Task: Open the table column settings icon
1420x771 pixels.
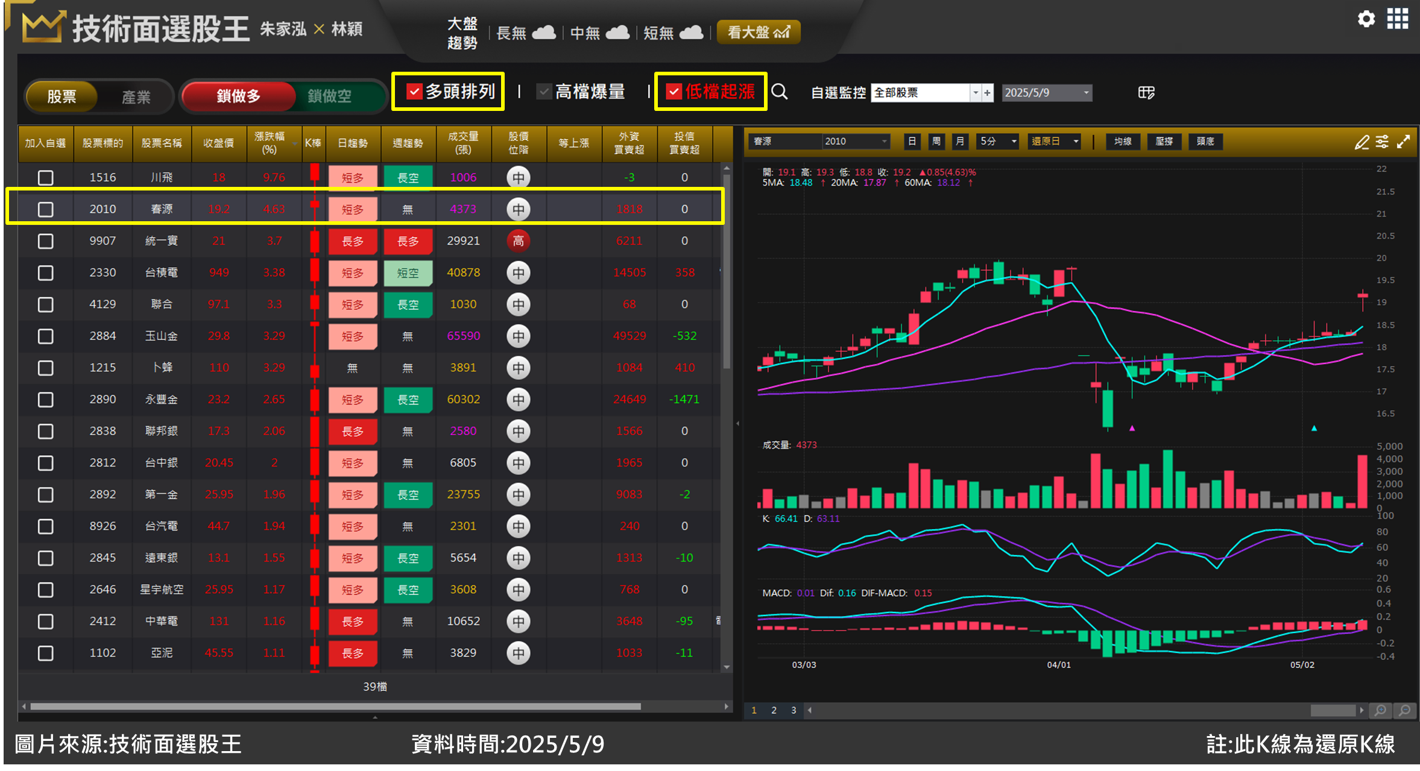Action: click(1146, 92)
